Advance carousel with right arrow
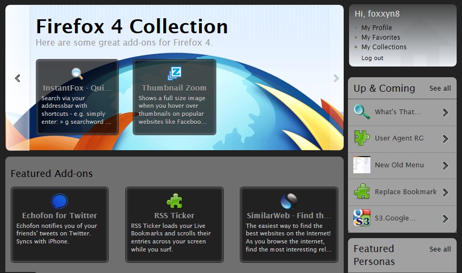 click(x=336, y=78)
